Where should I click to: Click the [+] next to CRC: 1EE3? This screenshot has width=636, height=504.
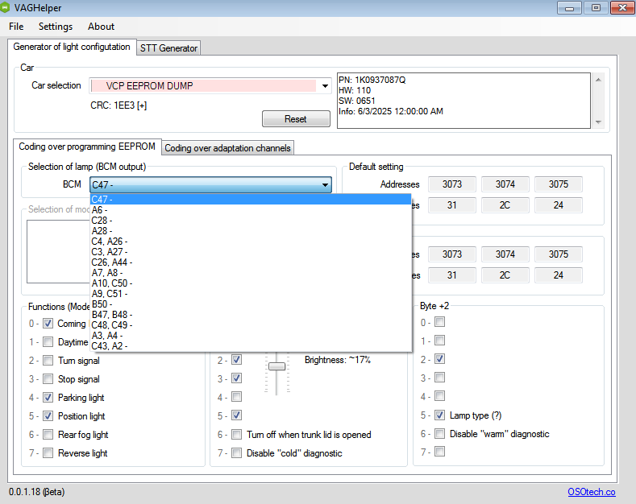click(142, 105)
